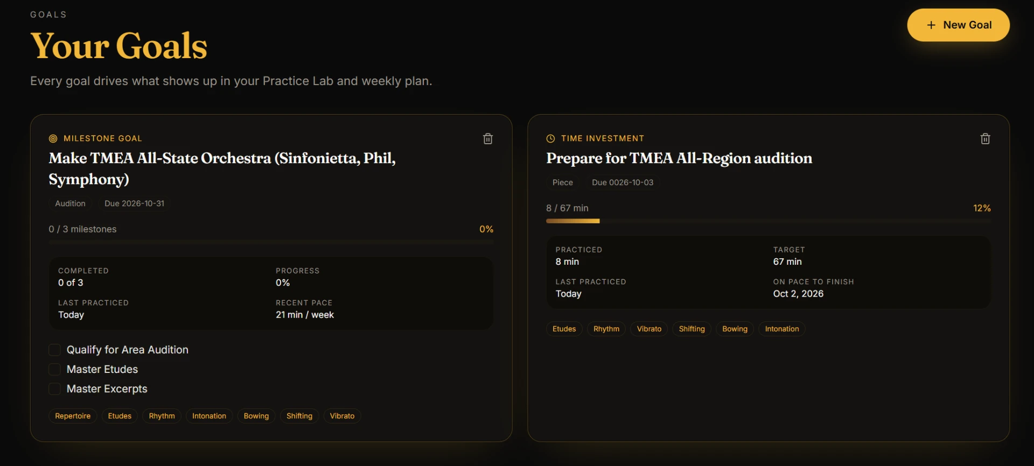Select the Shifting tag on All-Region goal
The width and height of the screenshot is (1034, 466).
(x=692, y=329)
